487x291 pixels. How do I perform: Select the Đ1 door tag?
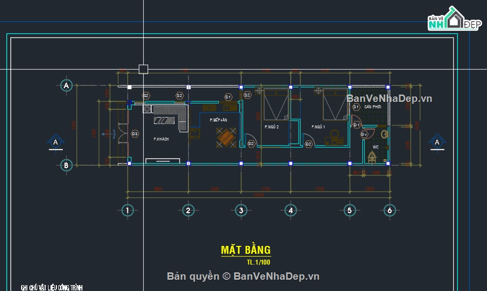tap(357, 125)
